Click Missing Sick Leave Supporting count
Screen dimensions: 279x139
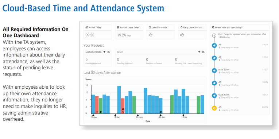tap(176, 59)
